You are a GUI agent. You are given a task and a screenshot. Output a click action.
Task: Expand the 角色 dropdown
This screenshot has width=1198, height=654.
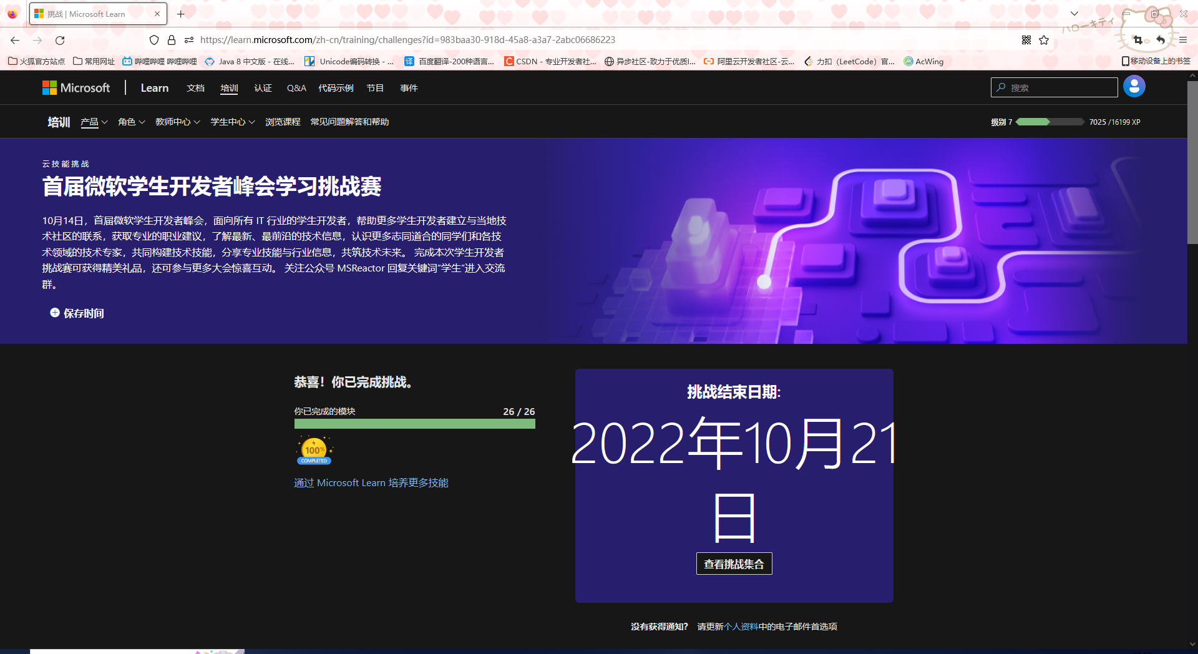coord(132,122)
